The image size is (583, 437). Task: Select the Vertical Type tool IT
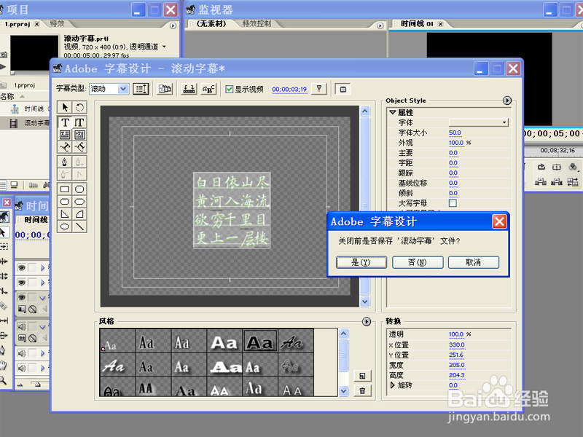coord(79,122)
